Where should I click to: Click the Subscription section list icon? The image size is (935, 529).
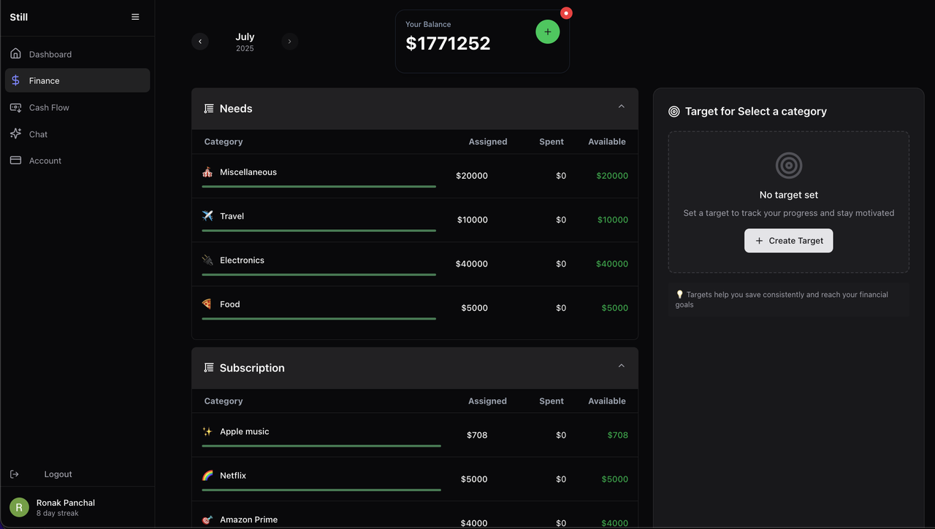(x=208, y=368)
